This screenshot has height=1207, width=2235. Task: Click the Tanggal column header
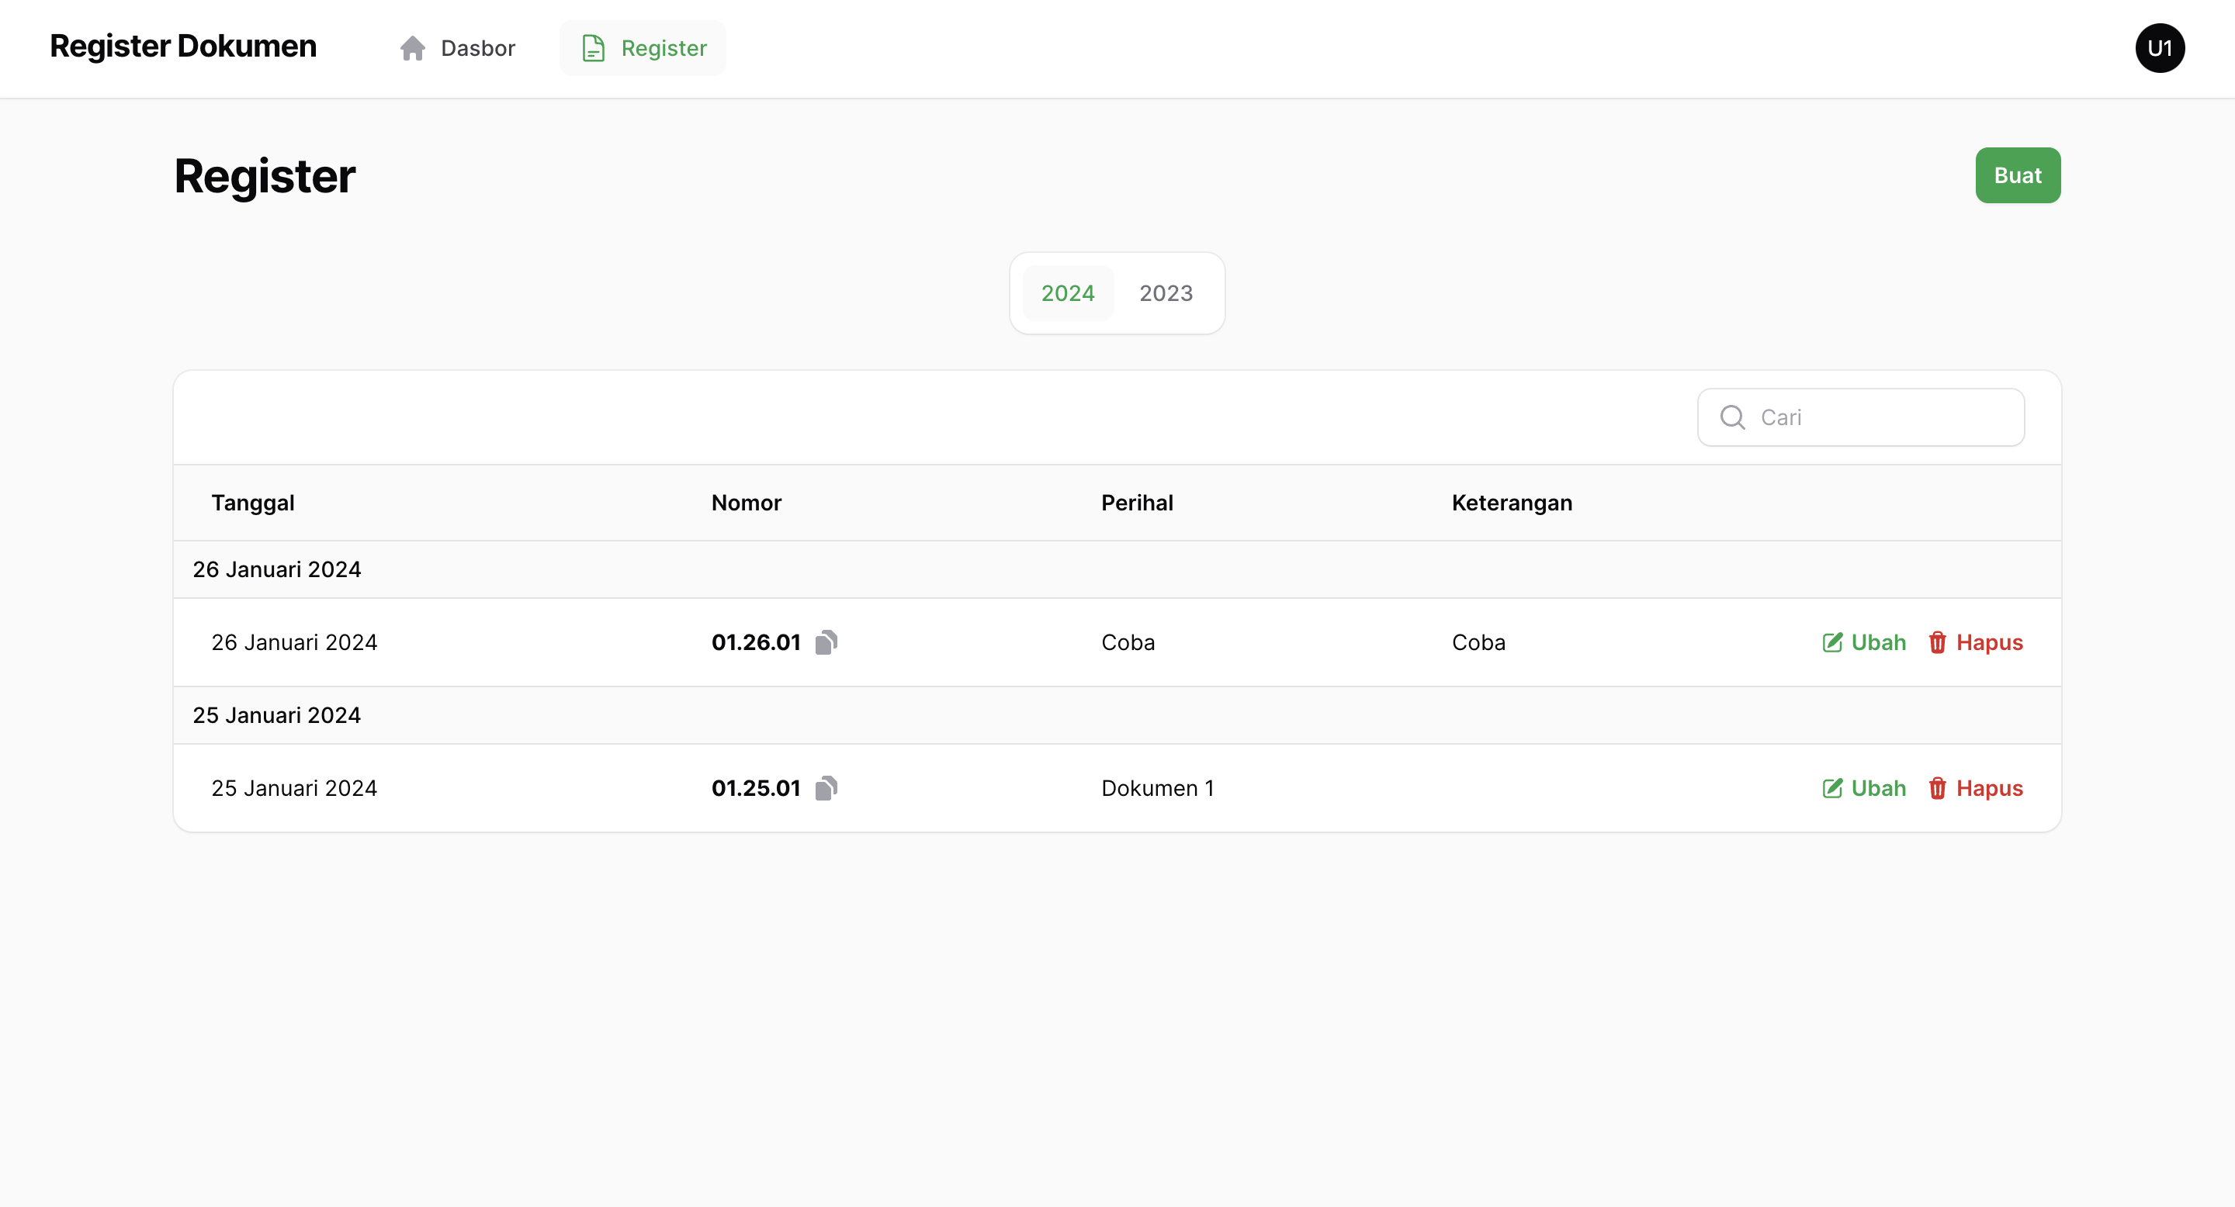point(252,503)
